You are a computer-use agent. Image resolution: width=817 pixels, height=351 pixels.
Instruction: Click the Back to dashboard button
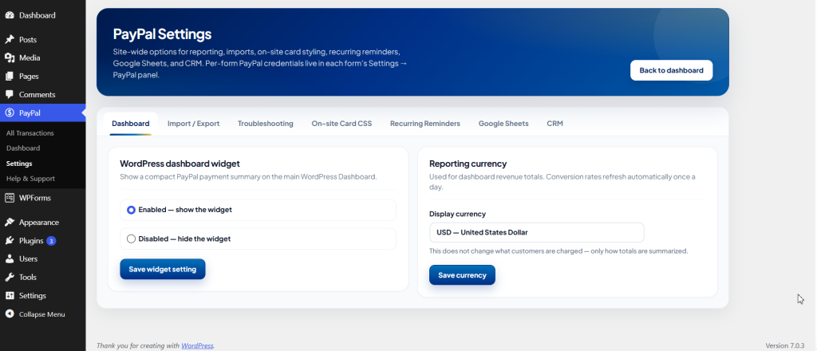pos(671,70)
